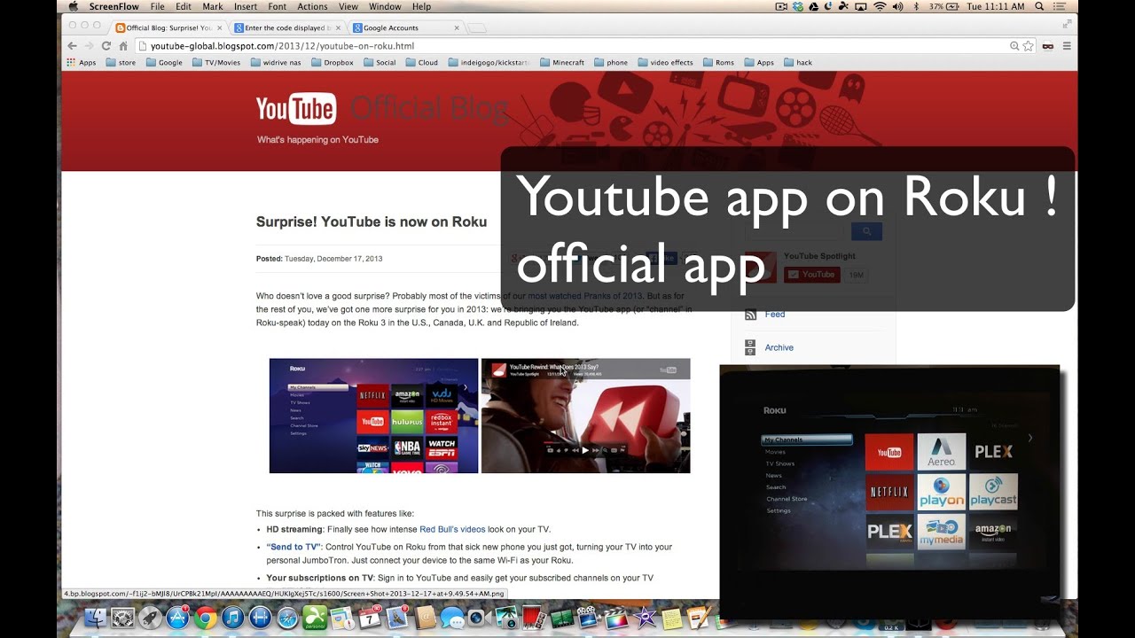Click the volume speaker icon in menu bar
The height and width of the screenshot is (638, 1135).
pos(897,6)
